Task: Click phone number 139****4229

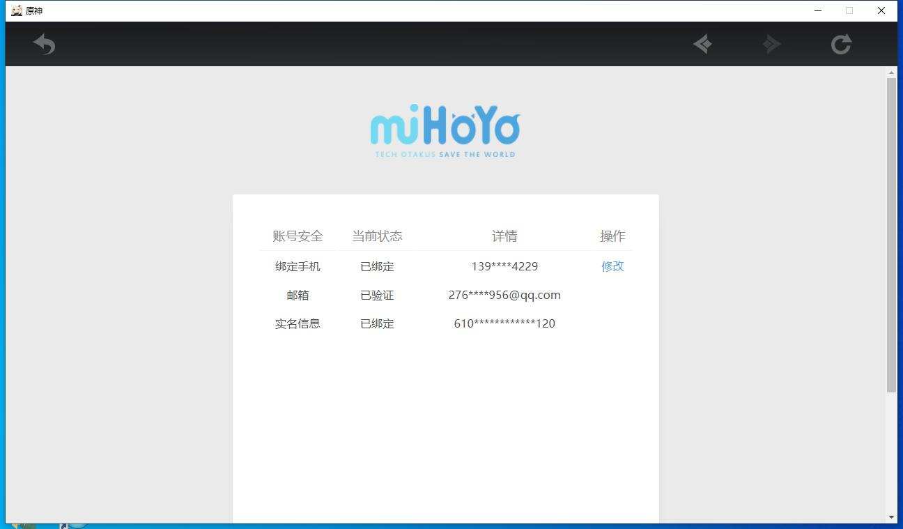Action: point(504,266)
